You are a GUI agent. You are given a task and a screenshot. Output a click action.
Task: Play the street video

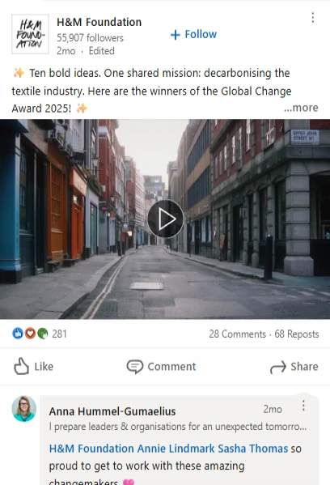(x=165, y=219)
